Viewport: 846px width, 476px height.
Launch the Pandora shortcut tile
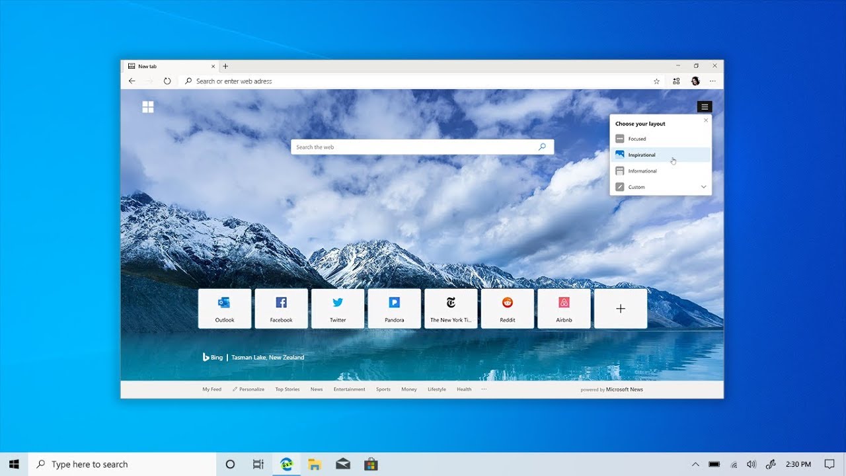[394, 308]
